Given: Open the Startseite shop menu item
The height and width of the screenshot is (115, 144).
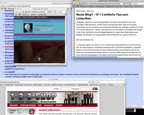Looking at the screenshot, I should click(x=14, y=105).
